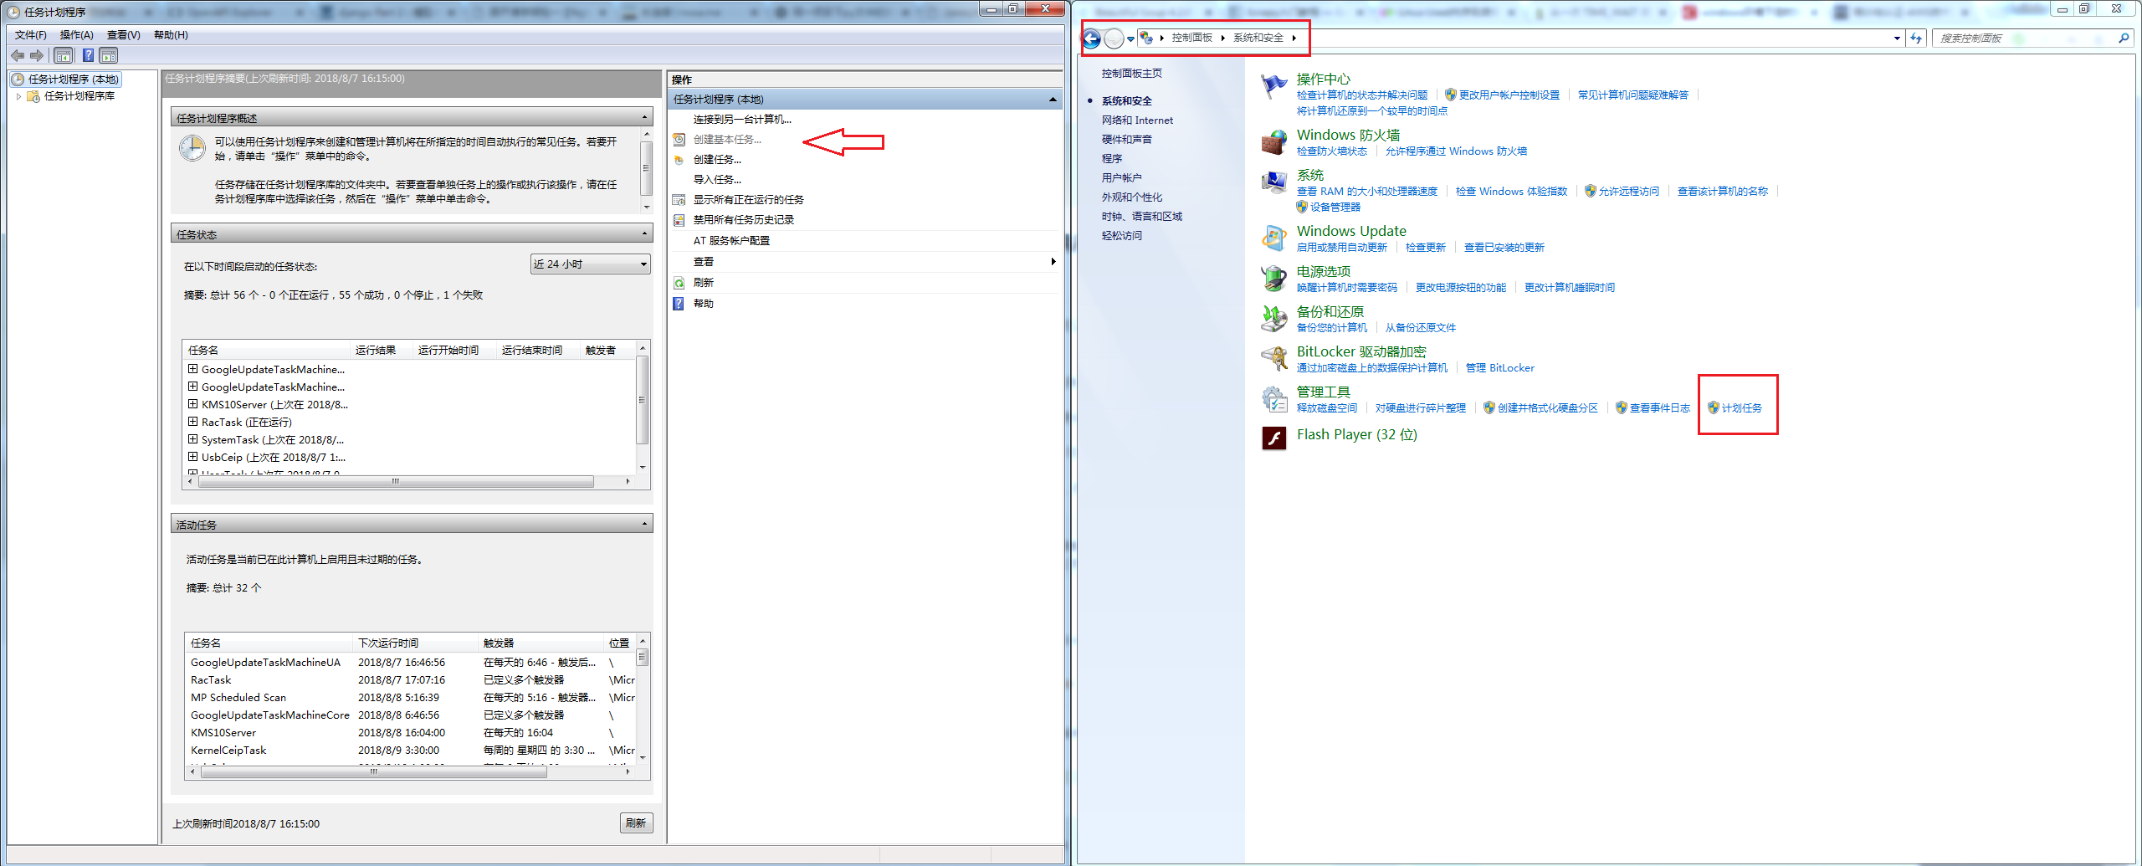Open the 操作(A) menu
The height and width of the screenshot is (866, 2142).
click(x=76, y=35)
